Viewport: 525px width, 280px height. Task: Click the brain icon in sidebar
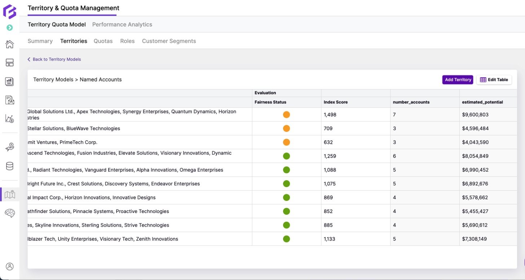[10, 213]
